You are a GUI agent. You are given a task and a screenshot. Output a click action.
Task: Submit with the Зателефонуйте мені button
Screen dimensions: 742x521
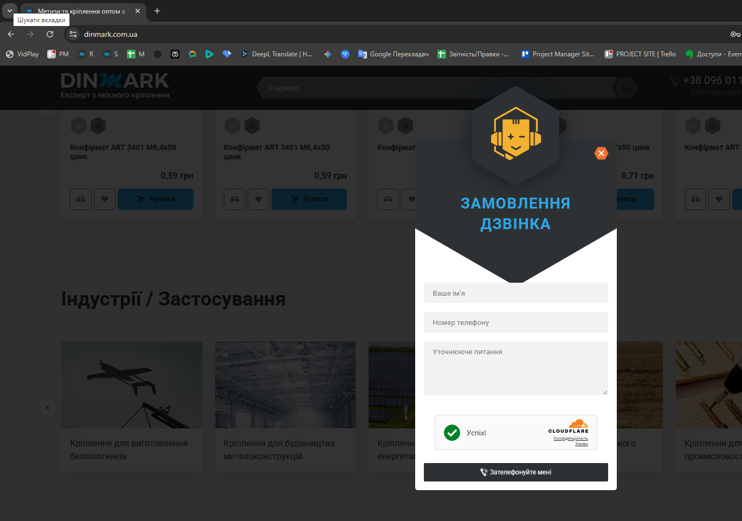tap(516, 472)
